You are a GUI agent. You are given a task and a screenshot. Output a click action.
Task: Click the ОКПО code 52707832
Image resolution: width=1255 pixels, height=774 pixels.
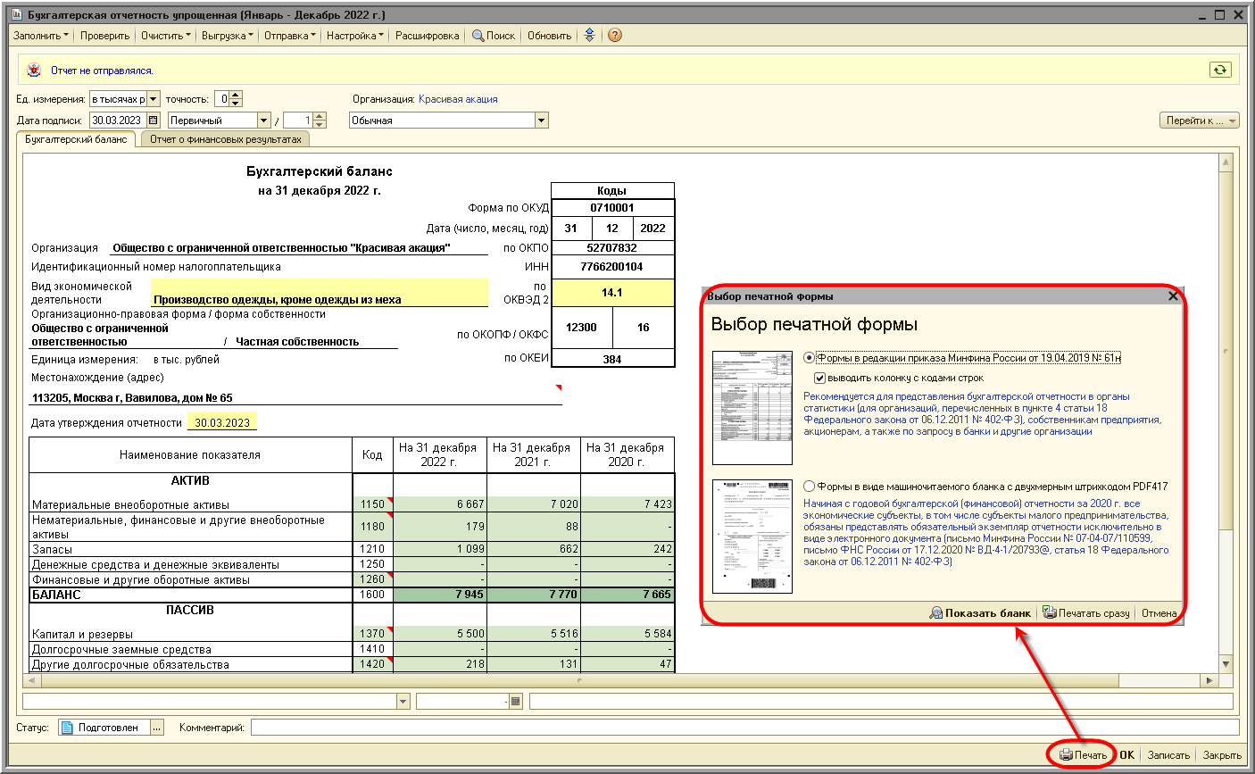[x=612, y=248]
